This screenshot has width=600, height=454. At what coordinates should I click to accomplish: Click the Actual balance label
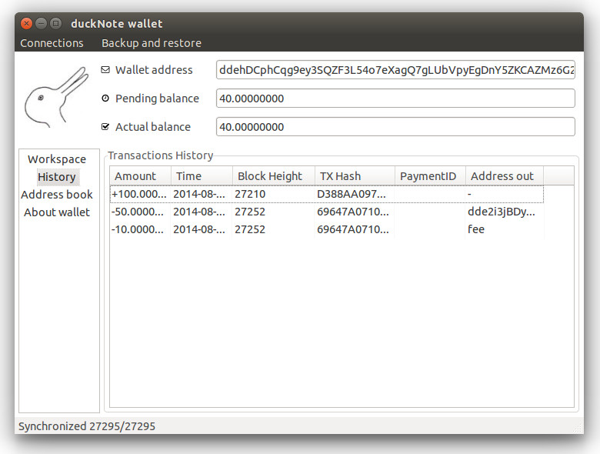pos(153,127)
